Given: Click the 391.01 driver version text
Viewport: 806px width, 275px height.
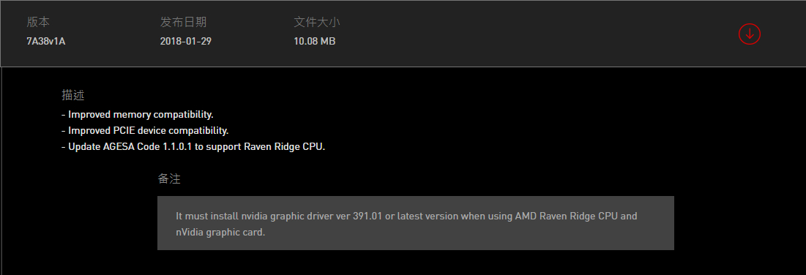Looking at the screenshot, I should 367,216.
